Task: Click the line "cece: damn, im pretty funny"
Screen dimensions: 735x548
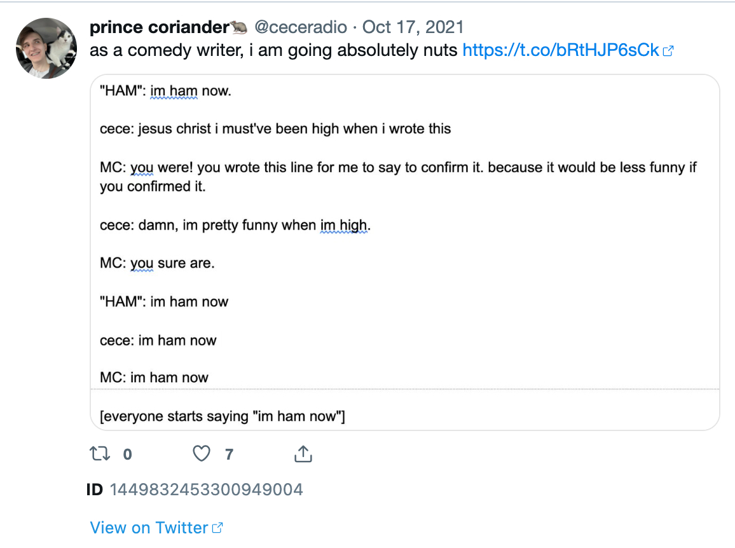Action: [x=235, y=225]
